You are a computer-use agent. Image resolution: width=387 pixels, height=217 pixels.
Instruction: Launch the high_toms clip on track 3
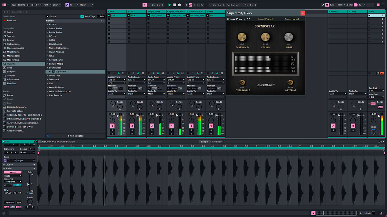coord(149,15)
